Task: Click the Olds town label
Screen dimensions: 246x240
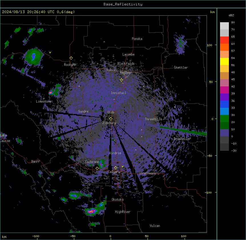Action: pyautogui.click(x=111, y=112)
